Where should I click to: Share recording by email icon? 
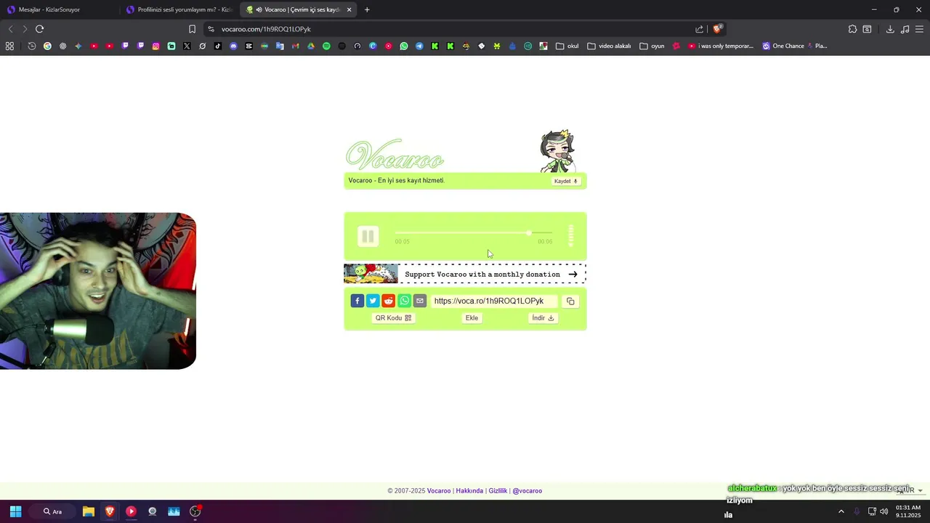[x=420, y=301]
